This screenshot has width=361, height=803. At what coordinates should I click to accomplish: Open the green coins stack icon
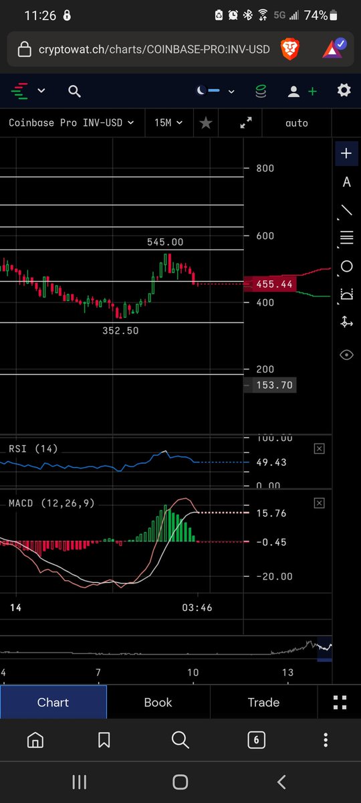pyautogui.click(x=261, y=91)
